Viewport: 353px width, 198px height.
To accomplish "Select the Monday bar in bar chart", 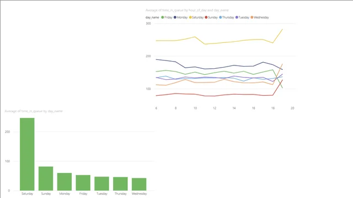I will pos(65,182).
